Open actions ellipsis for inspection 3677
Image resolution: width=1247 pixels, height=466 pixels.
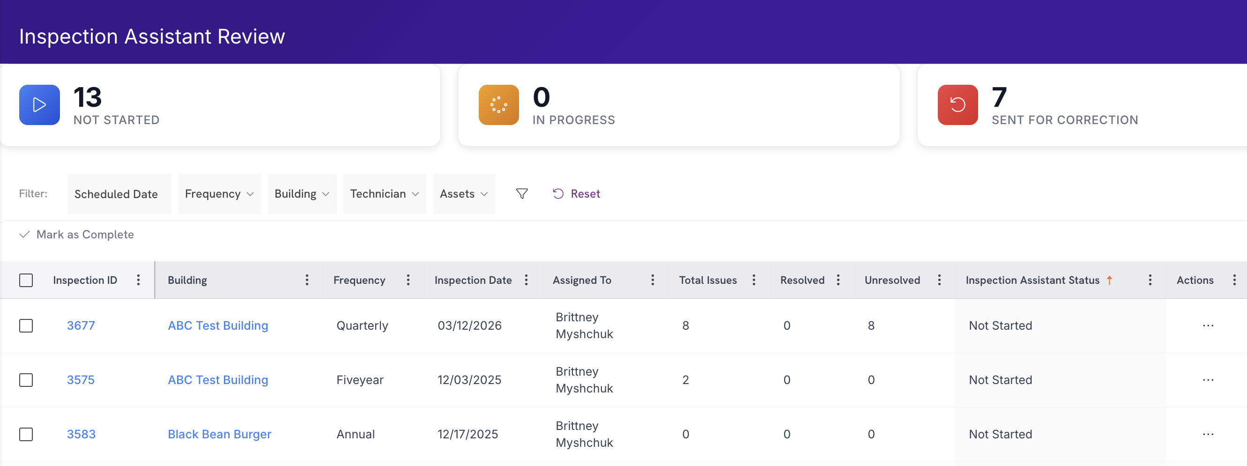[1208, 325]
